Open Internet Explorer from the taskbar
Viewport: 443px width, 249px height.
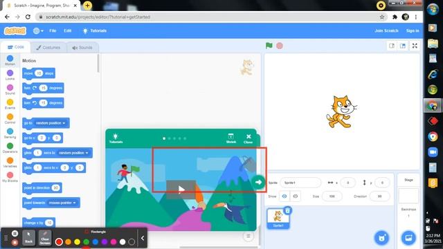[433, 74]
